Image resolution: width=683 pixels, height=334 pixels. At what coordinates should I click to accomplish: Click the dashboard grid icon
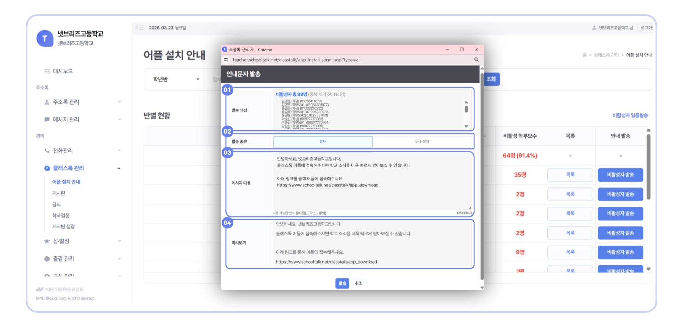47,71
